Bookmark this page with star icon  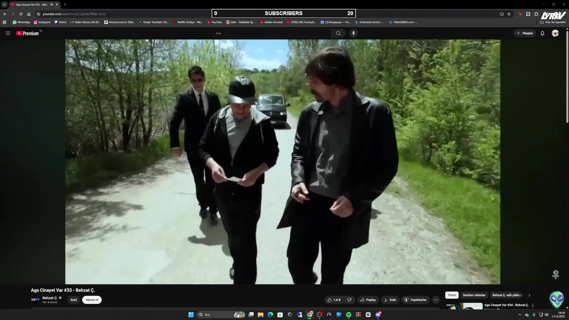click(x=509, y=14)
